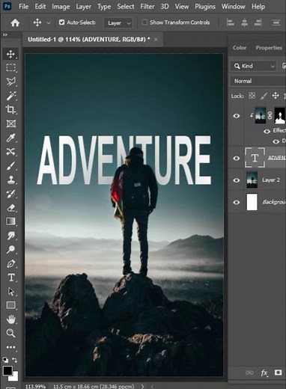Viewport: 286px width, 389px height.
Task: Open the Layer menu
Action: (x=84, y=7)
